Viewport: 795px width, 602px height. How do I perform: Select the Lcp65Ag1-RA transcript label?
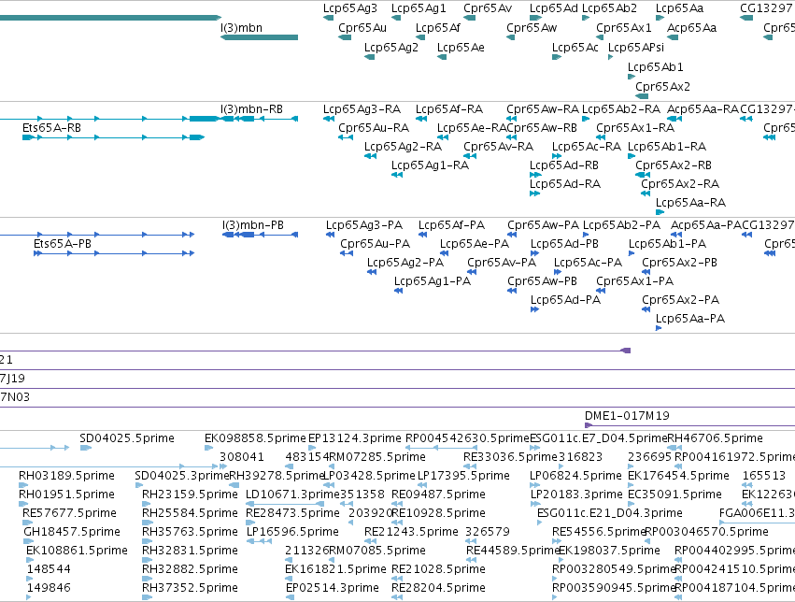430,165
